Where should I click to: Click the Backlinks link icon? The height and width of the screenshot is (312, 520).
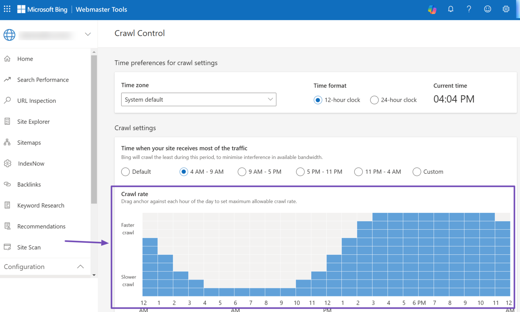click(x=7, y=185)
